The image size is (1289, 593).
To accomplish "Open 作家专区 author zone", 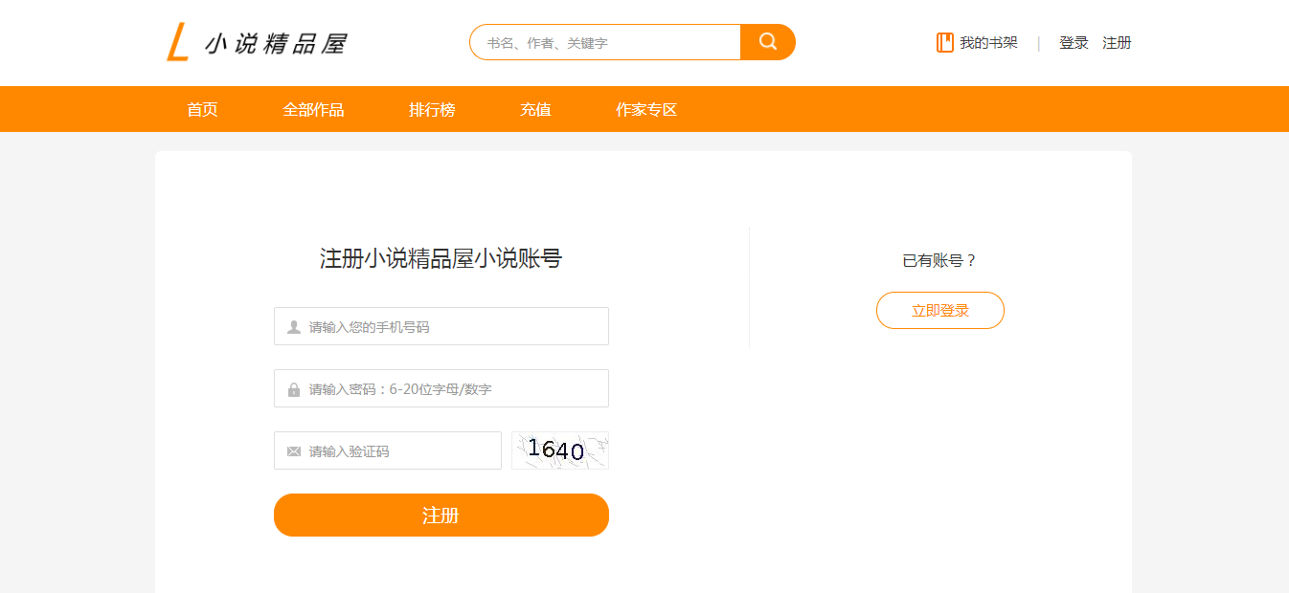I will click(646, 110).
